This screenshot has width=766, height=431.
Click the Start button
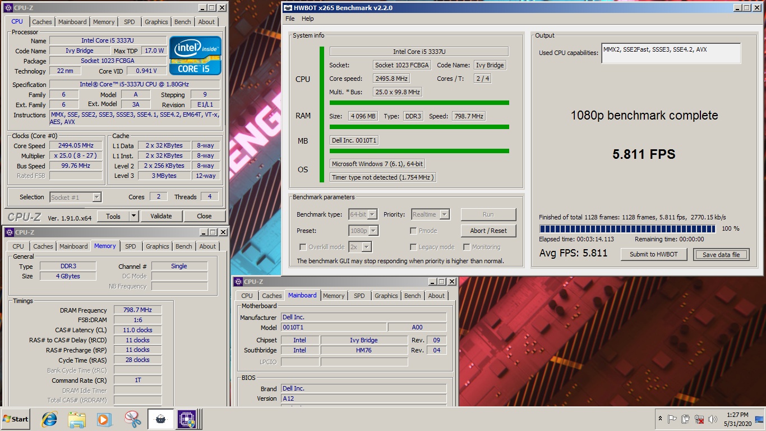point(16,419)
